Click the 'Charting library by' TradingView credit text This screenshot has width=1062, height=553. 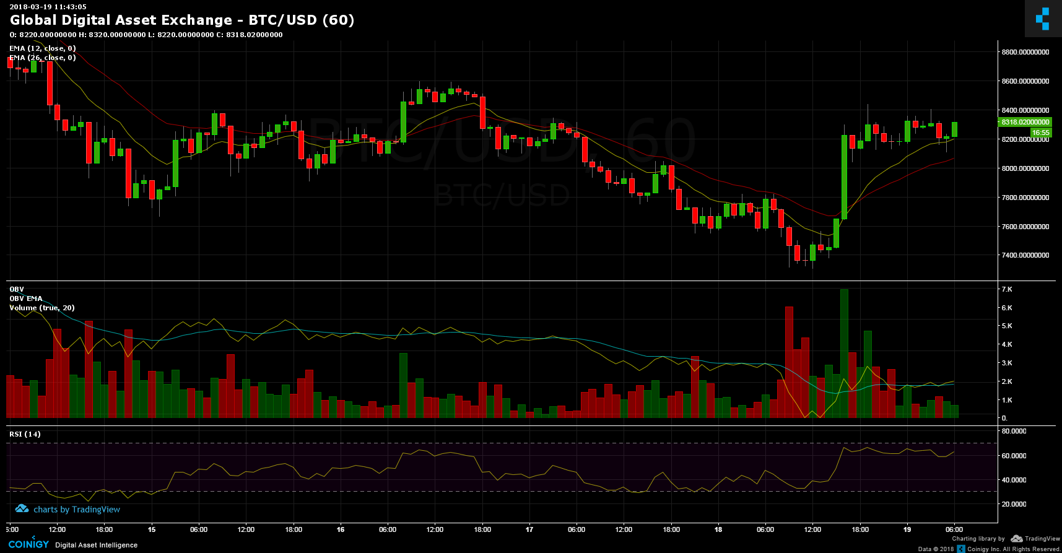pos(978,539)
